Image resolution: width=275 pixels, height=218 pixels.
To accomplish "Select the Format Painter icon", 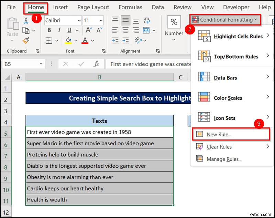I will tap(26, 40).
